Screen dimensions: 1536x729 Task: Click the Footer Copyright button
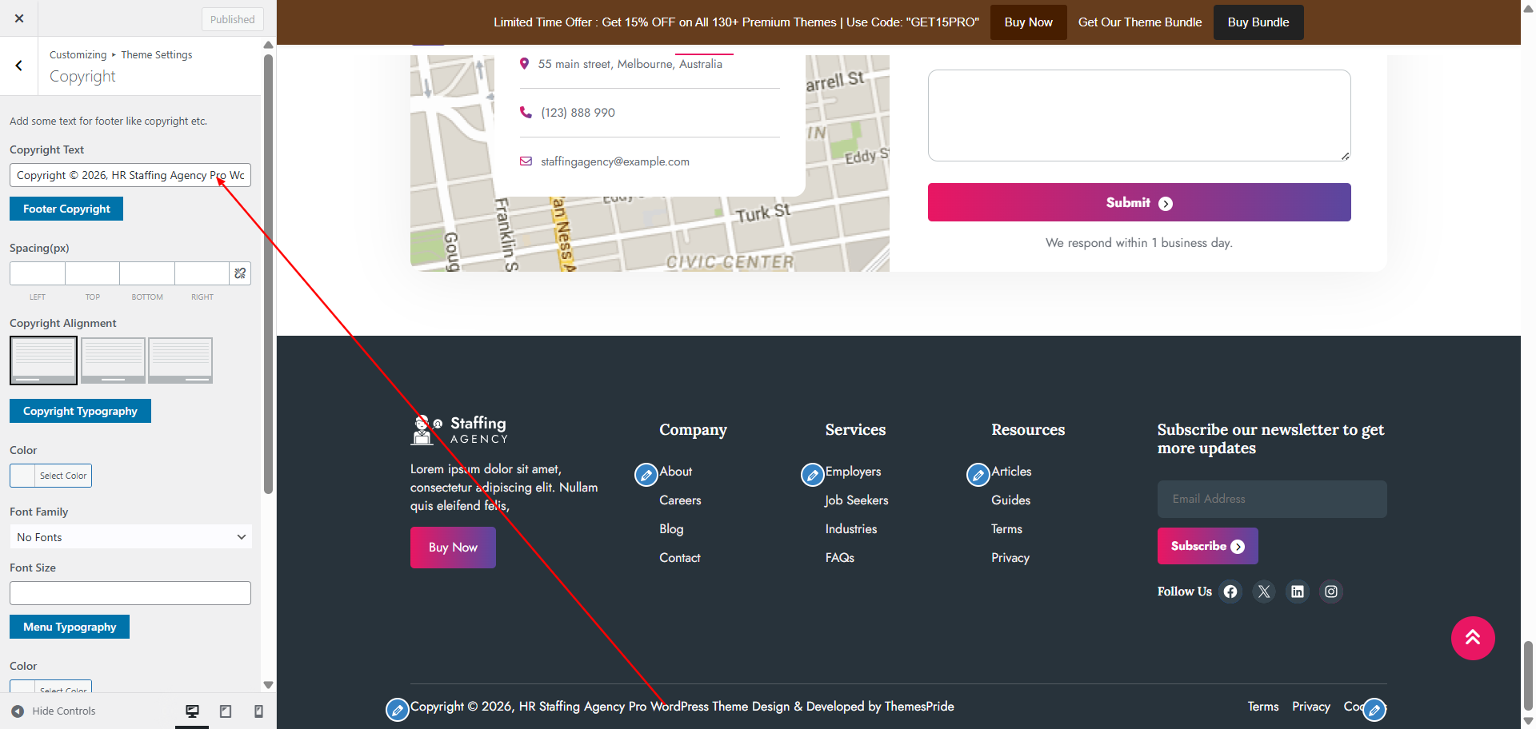click(x=66, y=209)
